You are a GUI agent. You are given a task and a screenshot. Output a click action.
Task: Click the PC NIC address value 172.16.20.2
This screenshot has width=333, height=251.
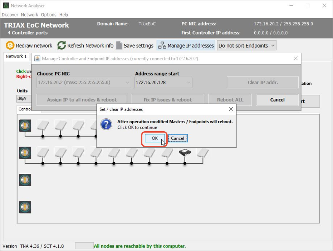283,24
